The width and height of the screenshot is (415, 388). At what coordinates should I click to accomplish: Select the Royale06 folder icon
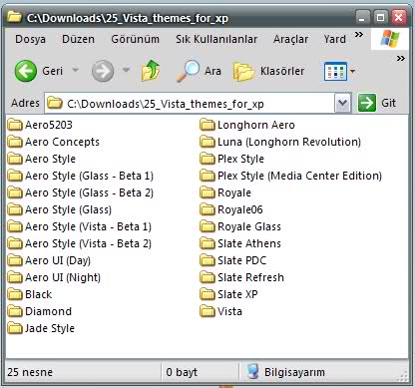(207, 209)
